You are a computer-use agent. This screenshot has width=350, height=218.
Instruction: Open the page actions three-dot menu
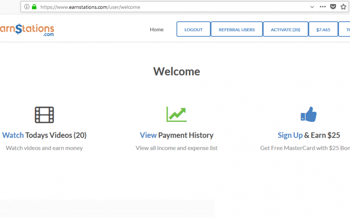[x=323, y=7]
